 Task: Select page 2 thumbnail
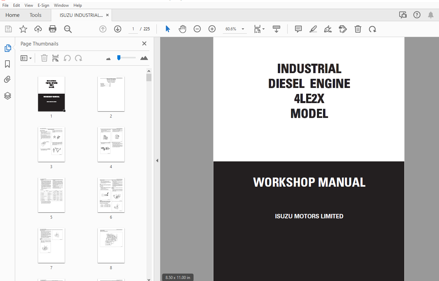pyautogui.click(x=111, y=94)
